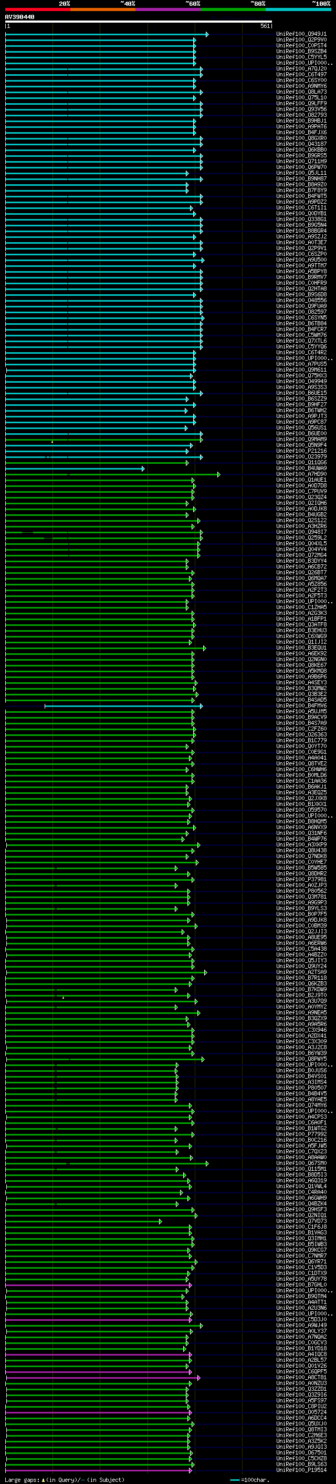
Task: Choose hit UniRef100_Q43187
Action: [x=301, y=144]
